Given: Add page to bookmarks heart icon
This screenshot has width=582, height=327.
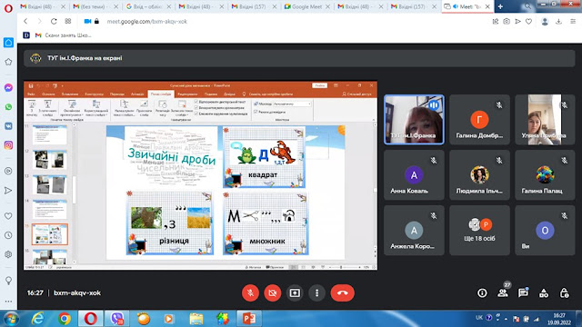Looking at the screenshot, I should click(x=528, y=22).
